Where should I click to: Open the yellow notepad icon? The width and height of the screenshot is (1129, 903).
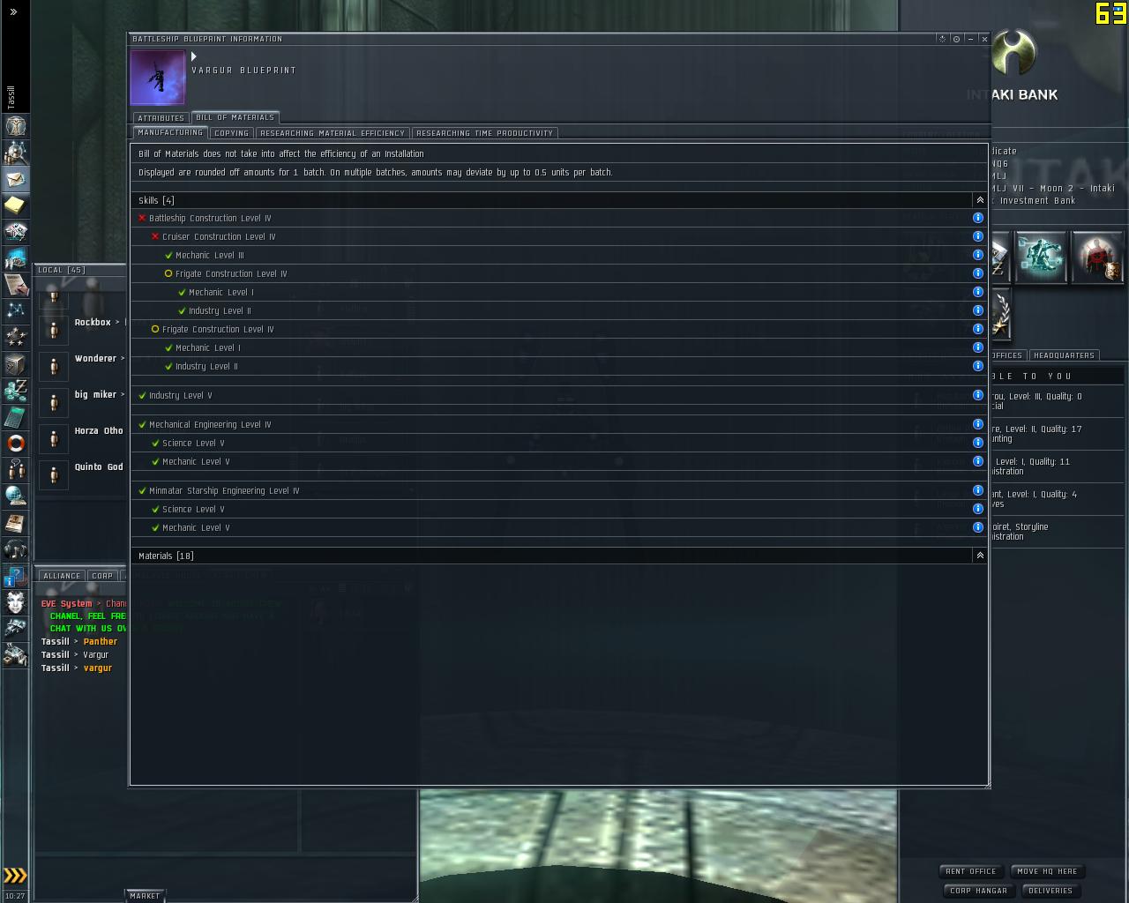[x=16, y=205]
